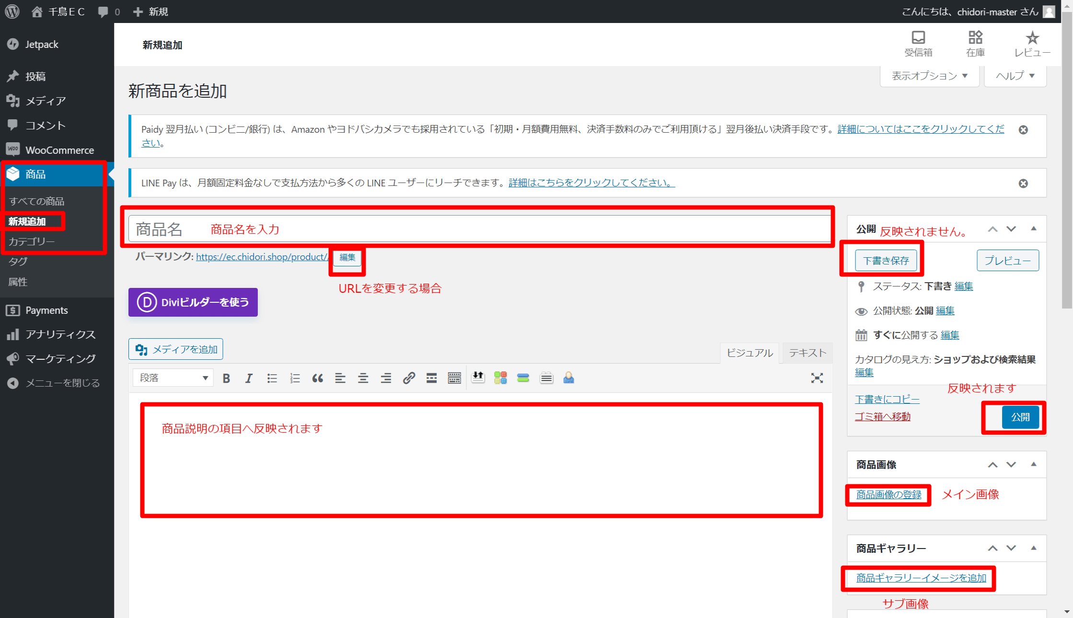The height and width of the screenshot is (618, 1073).
Task: Apply italic formatting in the editor toolbar
Action: pyautogui.click(x=248, y=378)
